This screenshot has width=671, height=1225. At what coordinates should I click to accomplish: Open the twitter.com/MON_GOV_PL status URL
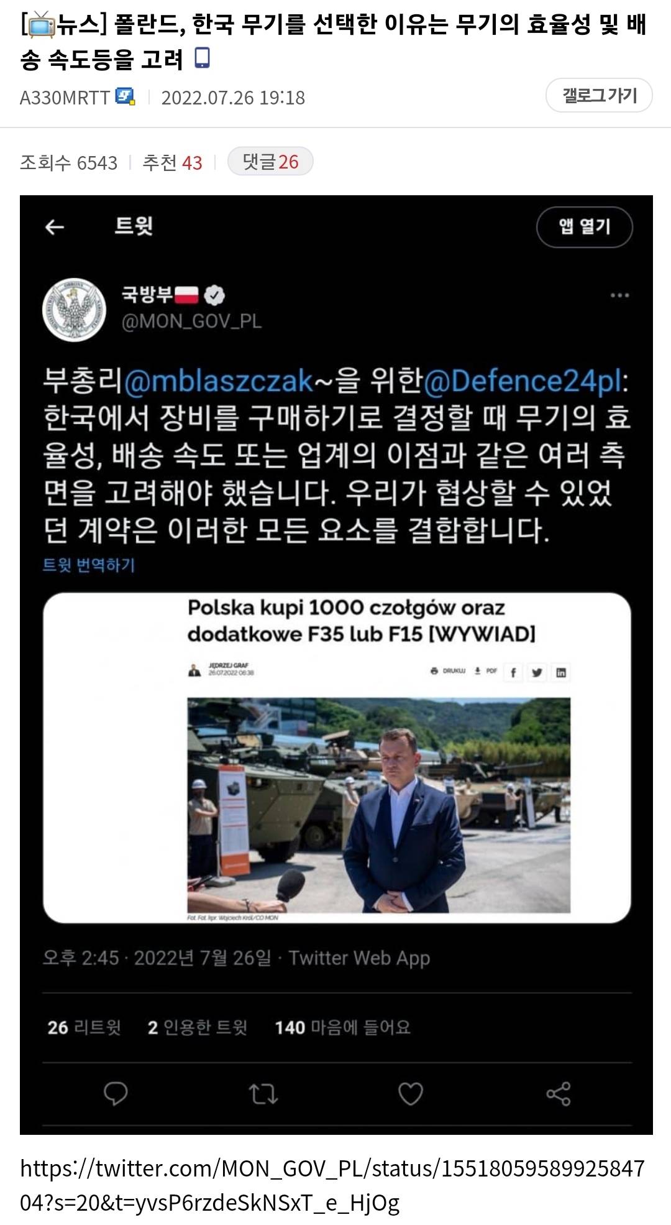pyautogui.click(x=332, y=1185)
